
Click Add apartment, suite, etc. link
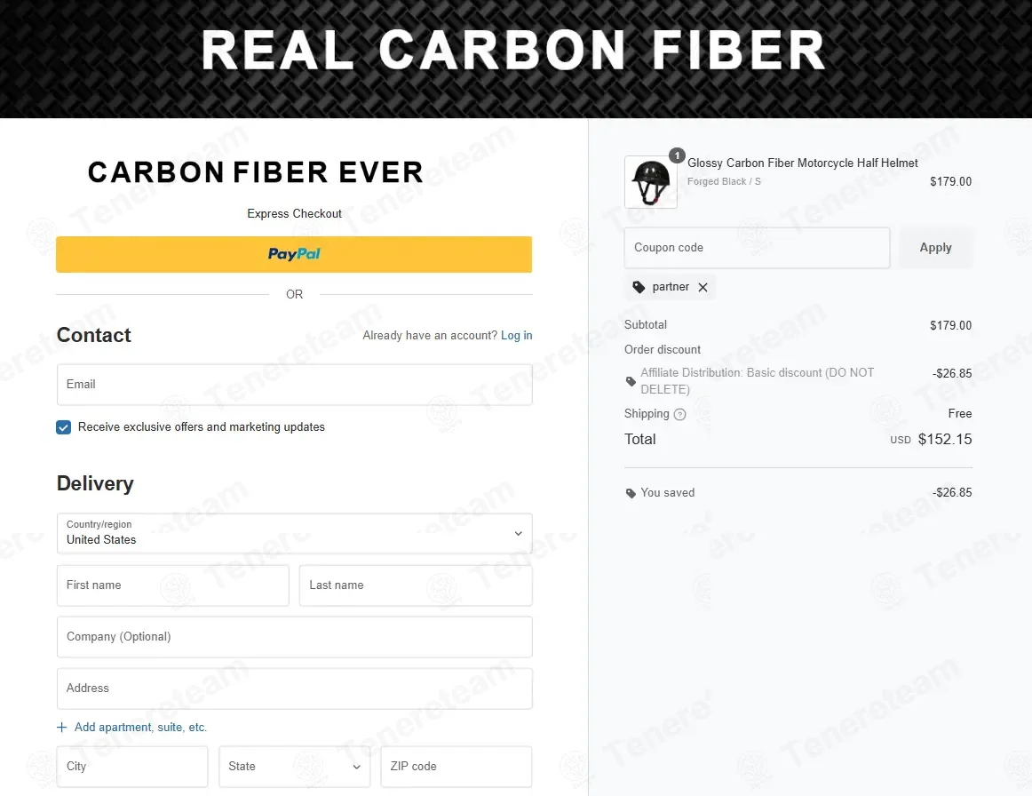click(140, 727)
